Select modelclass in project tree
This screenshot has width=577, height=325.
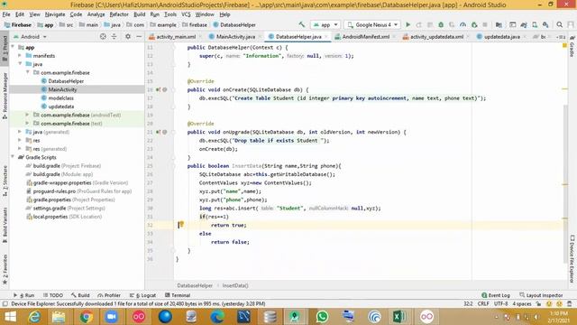[60, 98]
